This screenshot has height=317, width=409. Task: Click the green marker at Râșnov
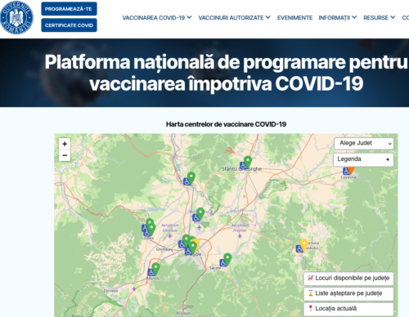[155, 268]
